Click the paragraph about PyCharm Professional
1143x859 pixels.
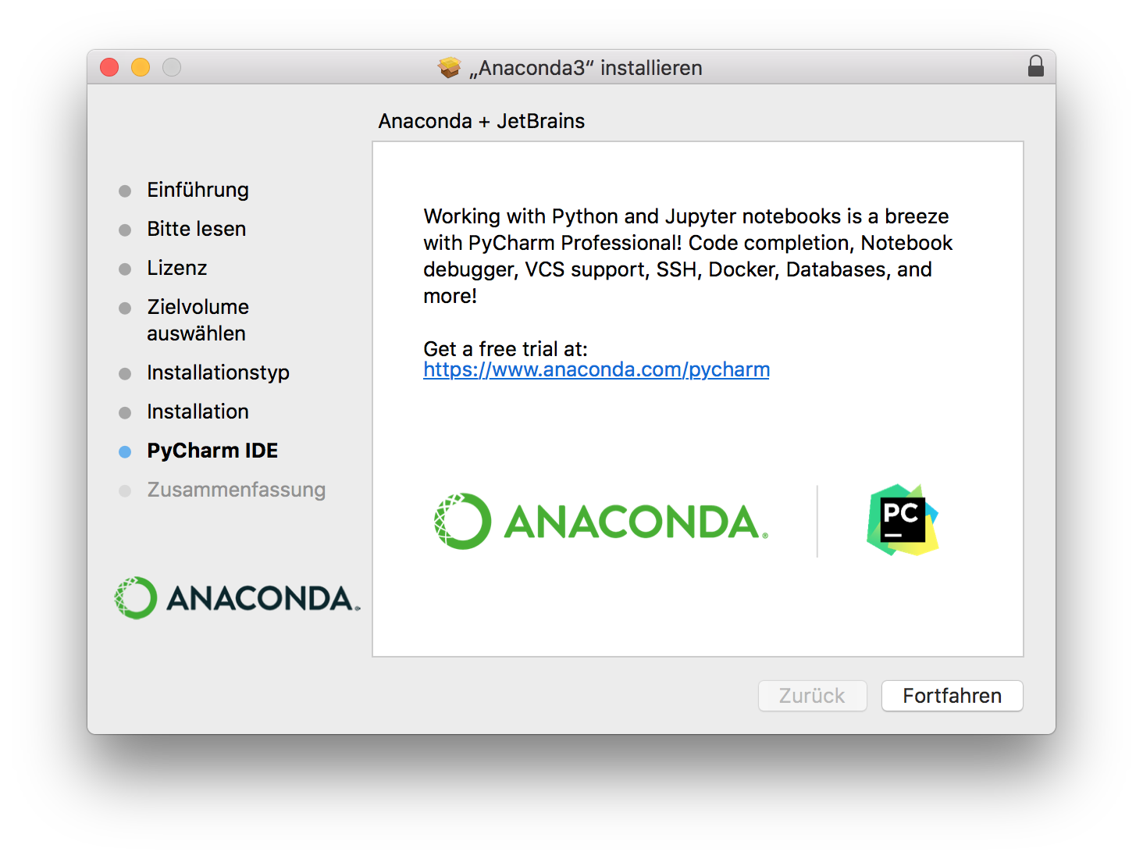688,256
